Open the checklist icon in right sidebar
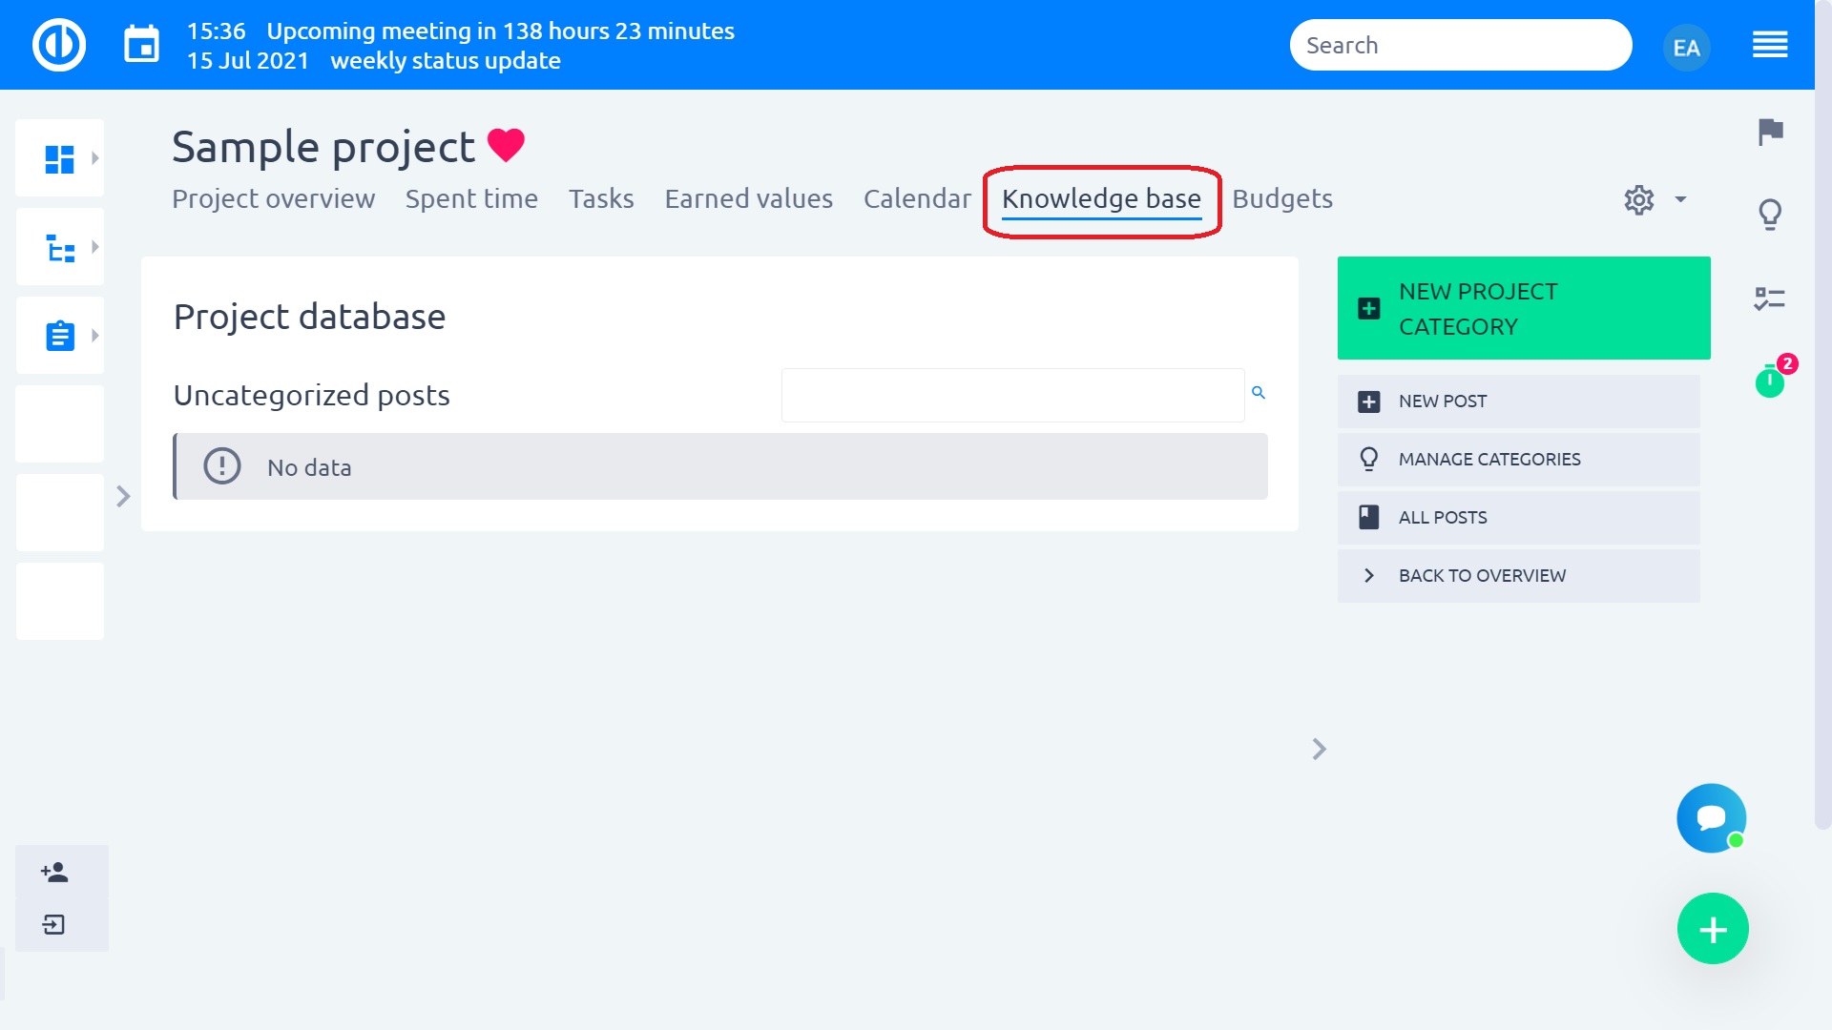The height and width of the screenshot is (1030, 1832). click(1770, 299)
